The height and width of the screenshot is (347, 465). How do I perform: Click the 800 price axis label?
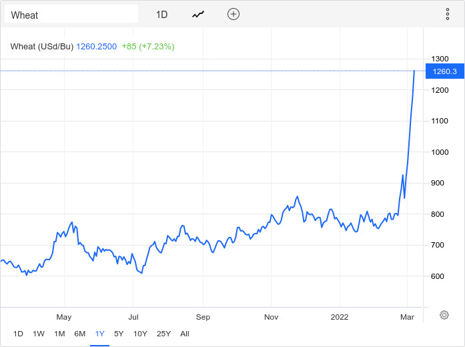click(x=438, y=214)
